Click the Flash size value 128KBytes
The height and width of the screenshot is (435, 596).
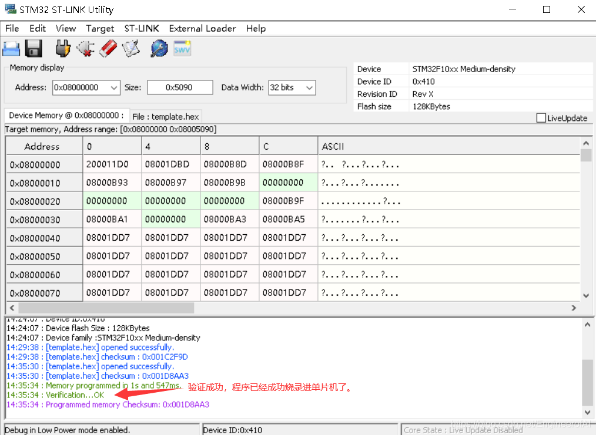431,107
